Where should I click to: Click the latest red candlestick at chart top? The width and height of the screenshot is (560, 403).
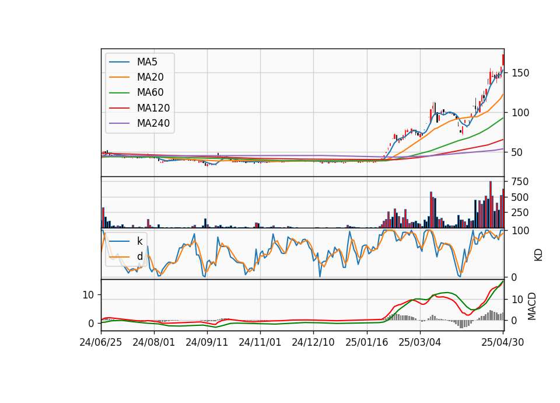coord(503,60)
